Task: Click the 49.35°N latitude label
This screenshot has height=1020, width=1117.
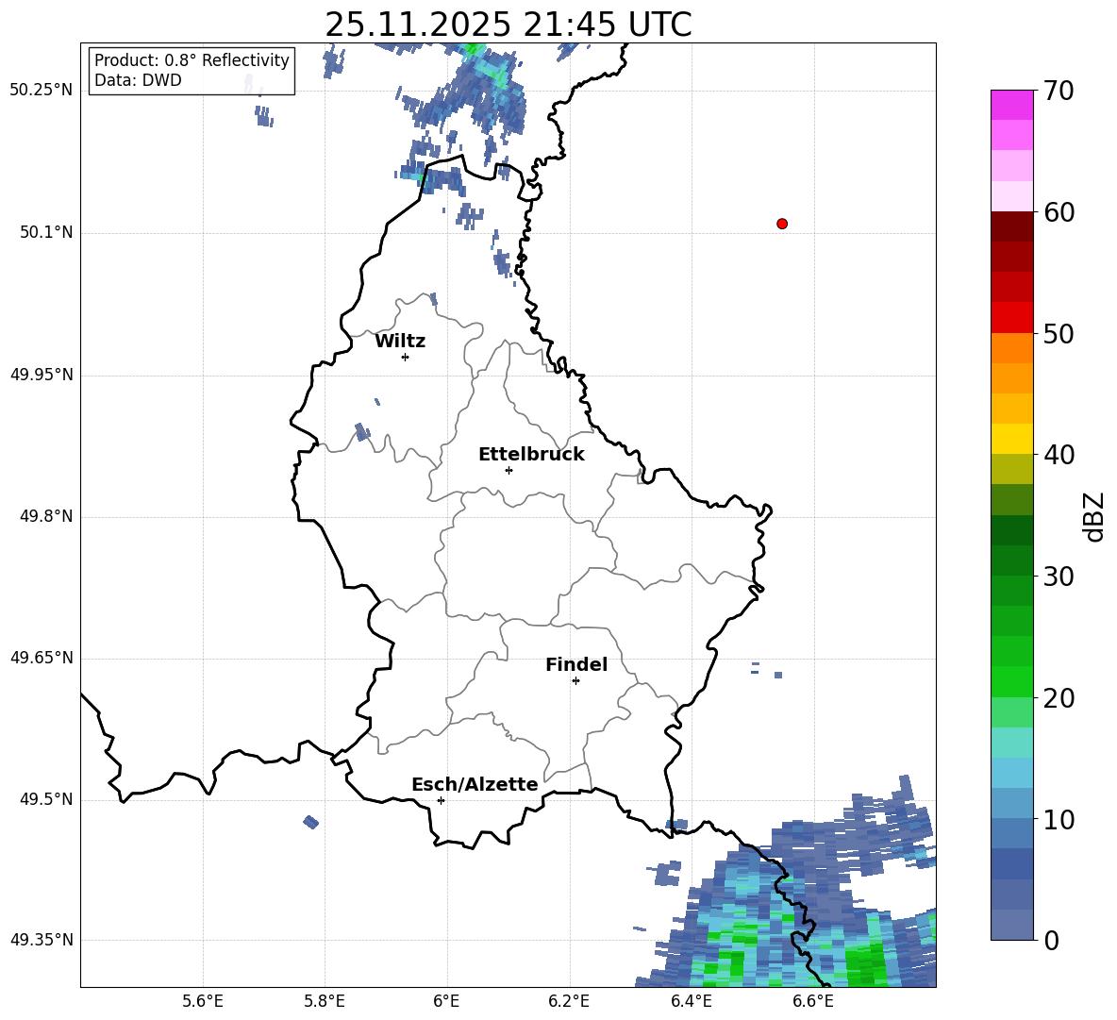Action: point(42,940)
